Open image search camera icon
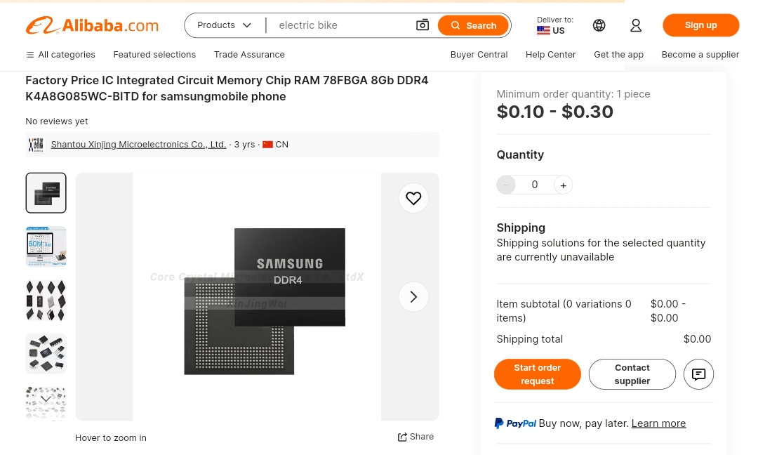Viewport: 758px width, 455px height. tap(422, 25)
